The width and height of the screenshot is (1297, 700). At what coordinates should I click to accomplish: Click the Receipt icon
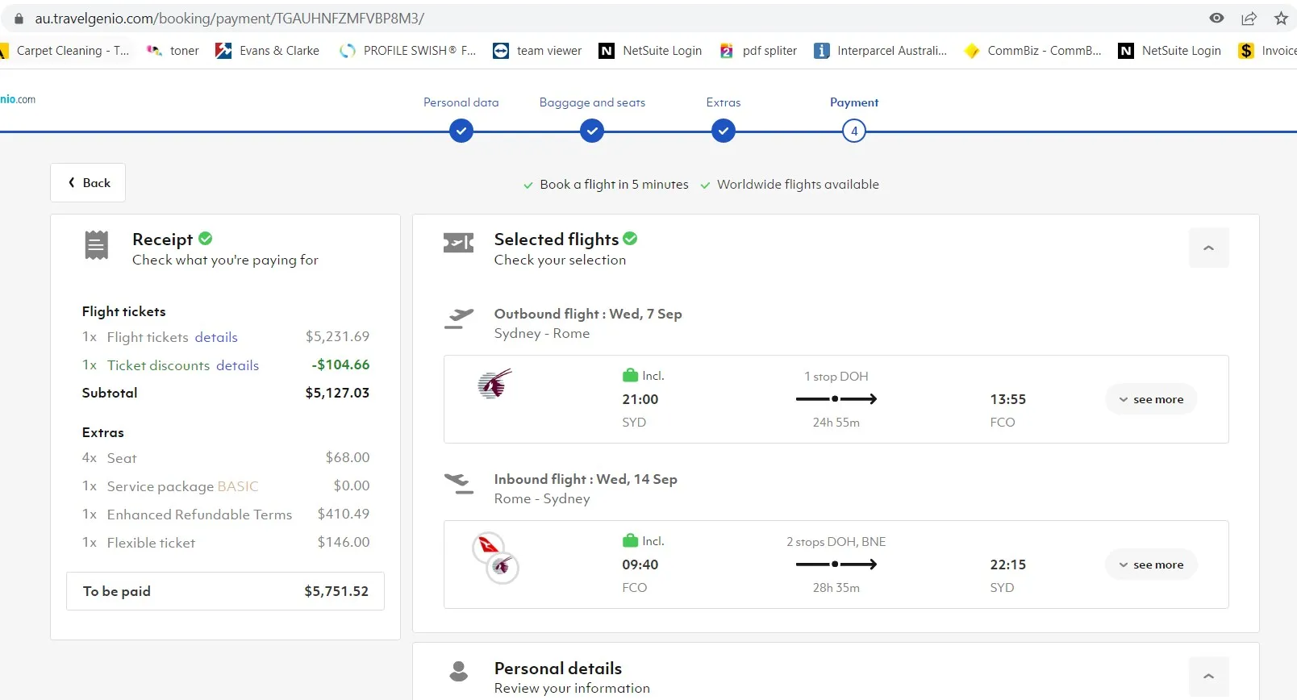pyautogui.click(x=96, y=245)
